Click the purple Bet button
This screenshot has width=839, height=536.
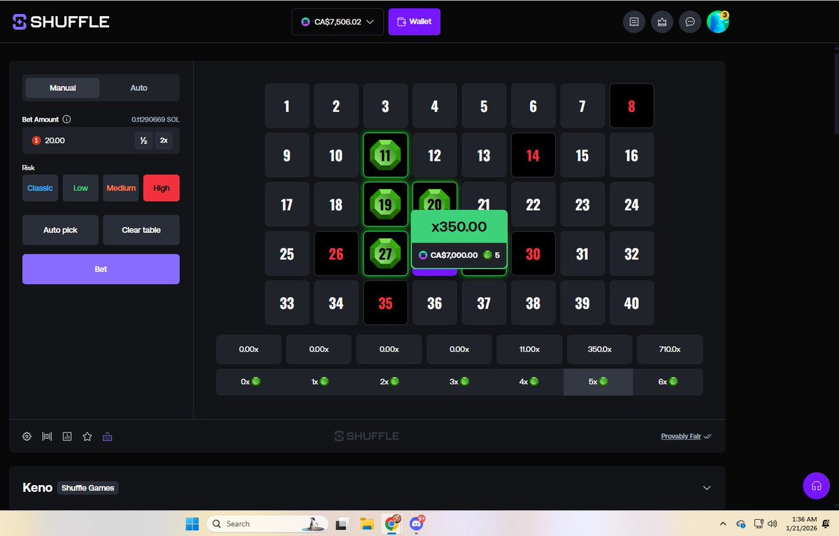[101, 269]
